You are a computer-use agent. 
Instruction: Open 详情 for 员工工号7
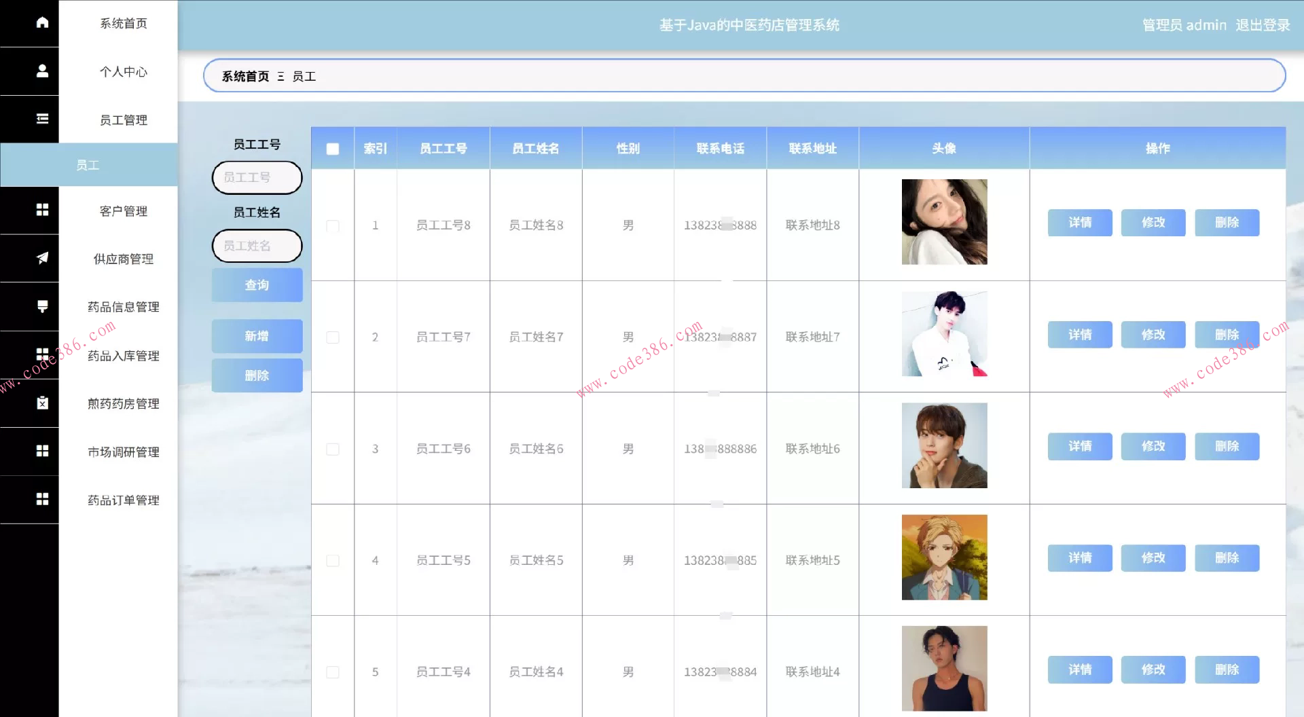[x=1080, y=335]
